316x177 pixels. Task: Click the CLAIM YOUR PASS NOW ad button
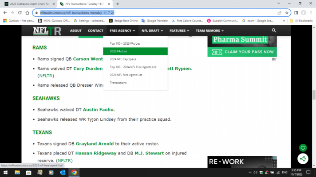242,52
